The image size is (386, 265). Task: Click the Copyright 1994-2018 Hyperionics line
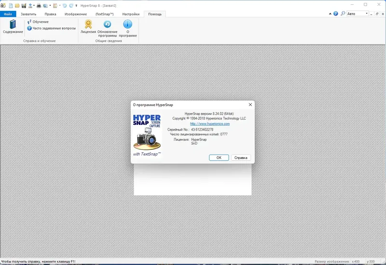tap(209, 118)
